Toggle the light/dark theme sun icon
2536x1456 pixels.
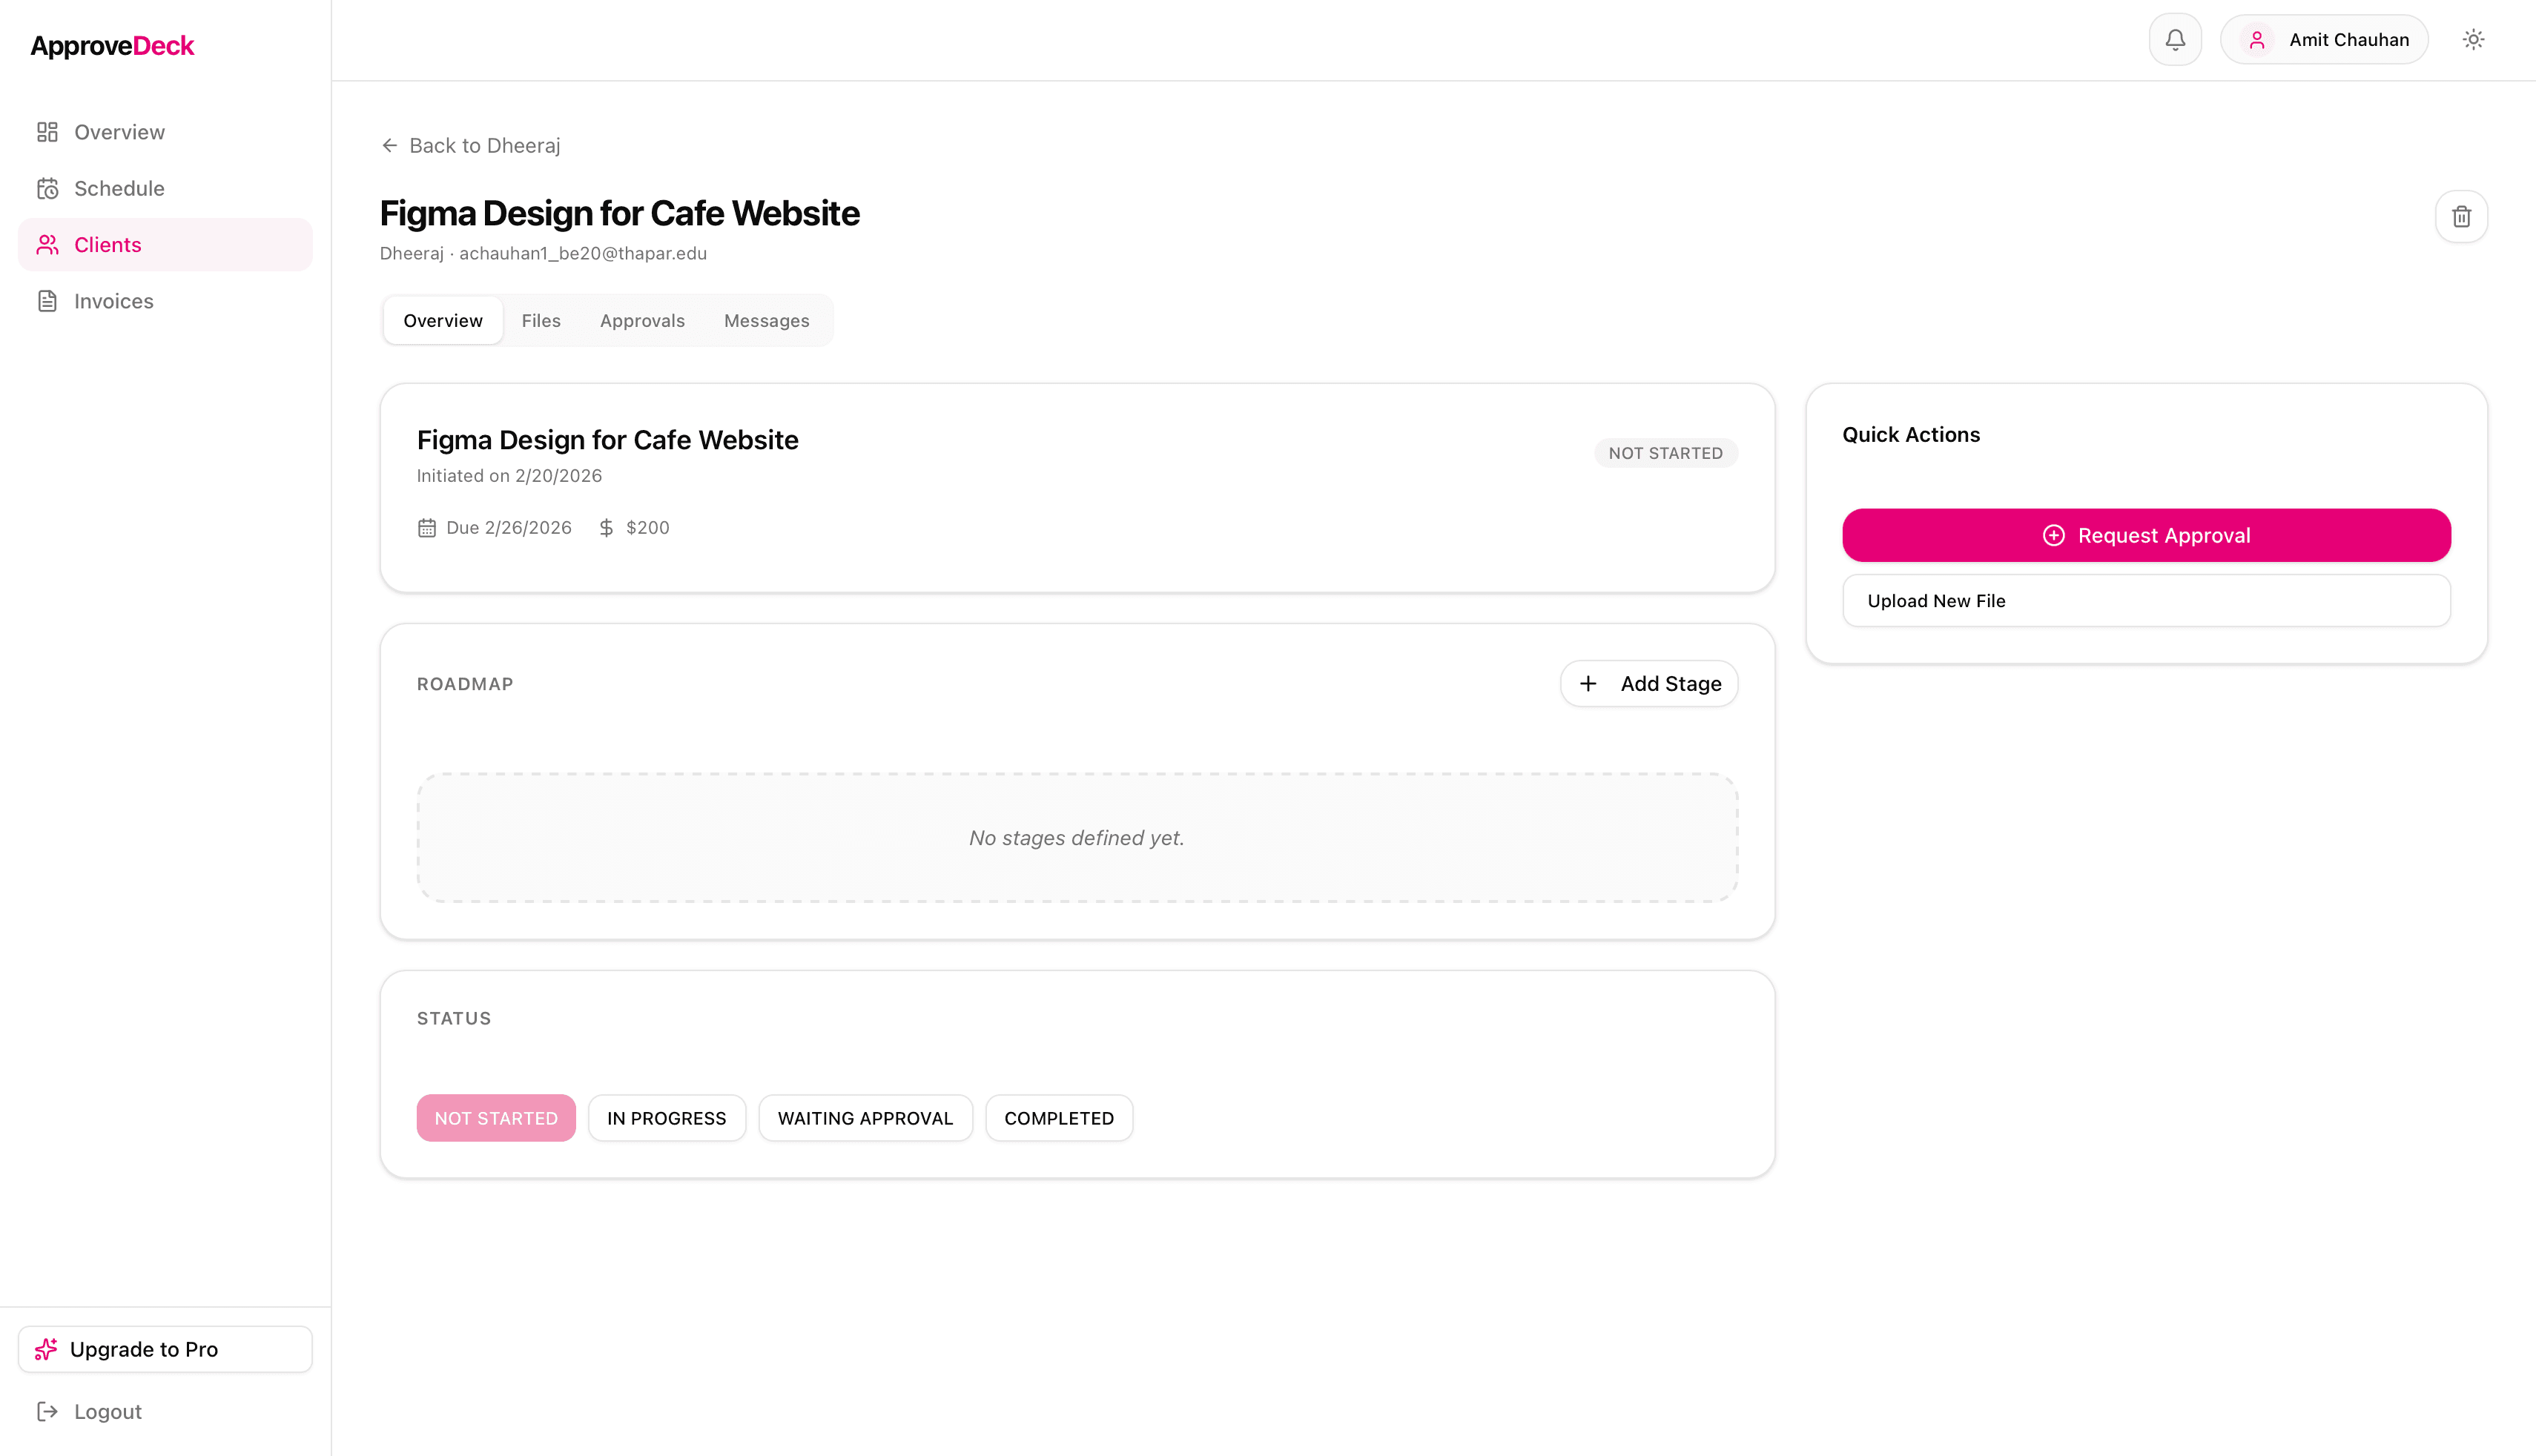[2473, 40]
